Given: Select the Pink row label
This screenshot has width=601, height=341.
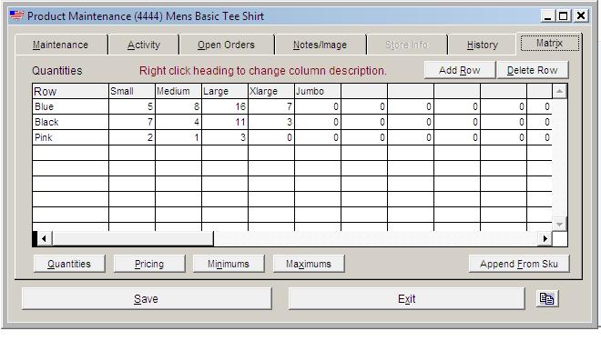Looking at the screenshot, I should click(x=70, y=137).
